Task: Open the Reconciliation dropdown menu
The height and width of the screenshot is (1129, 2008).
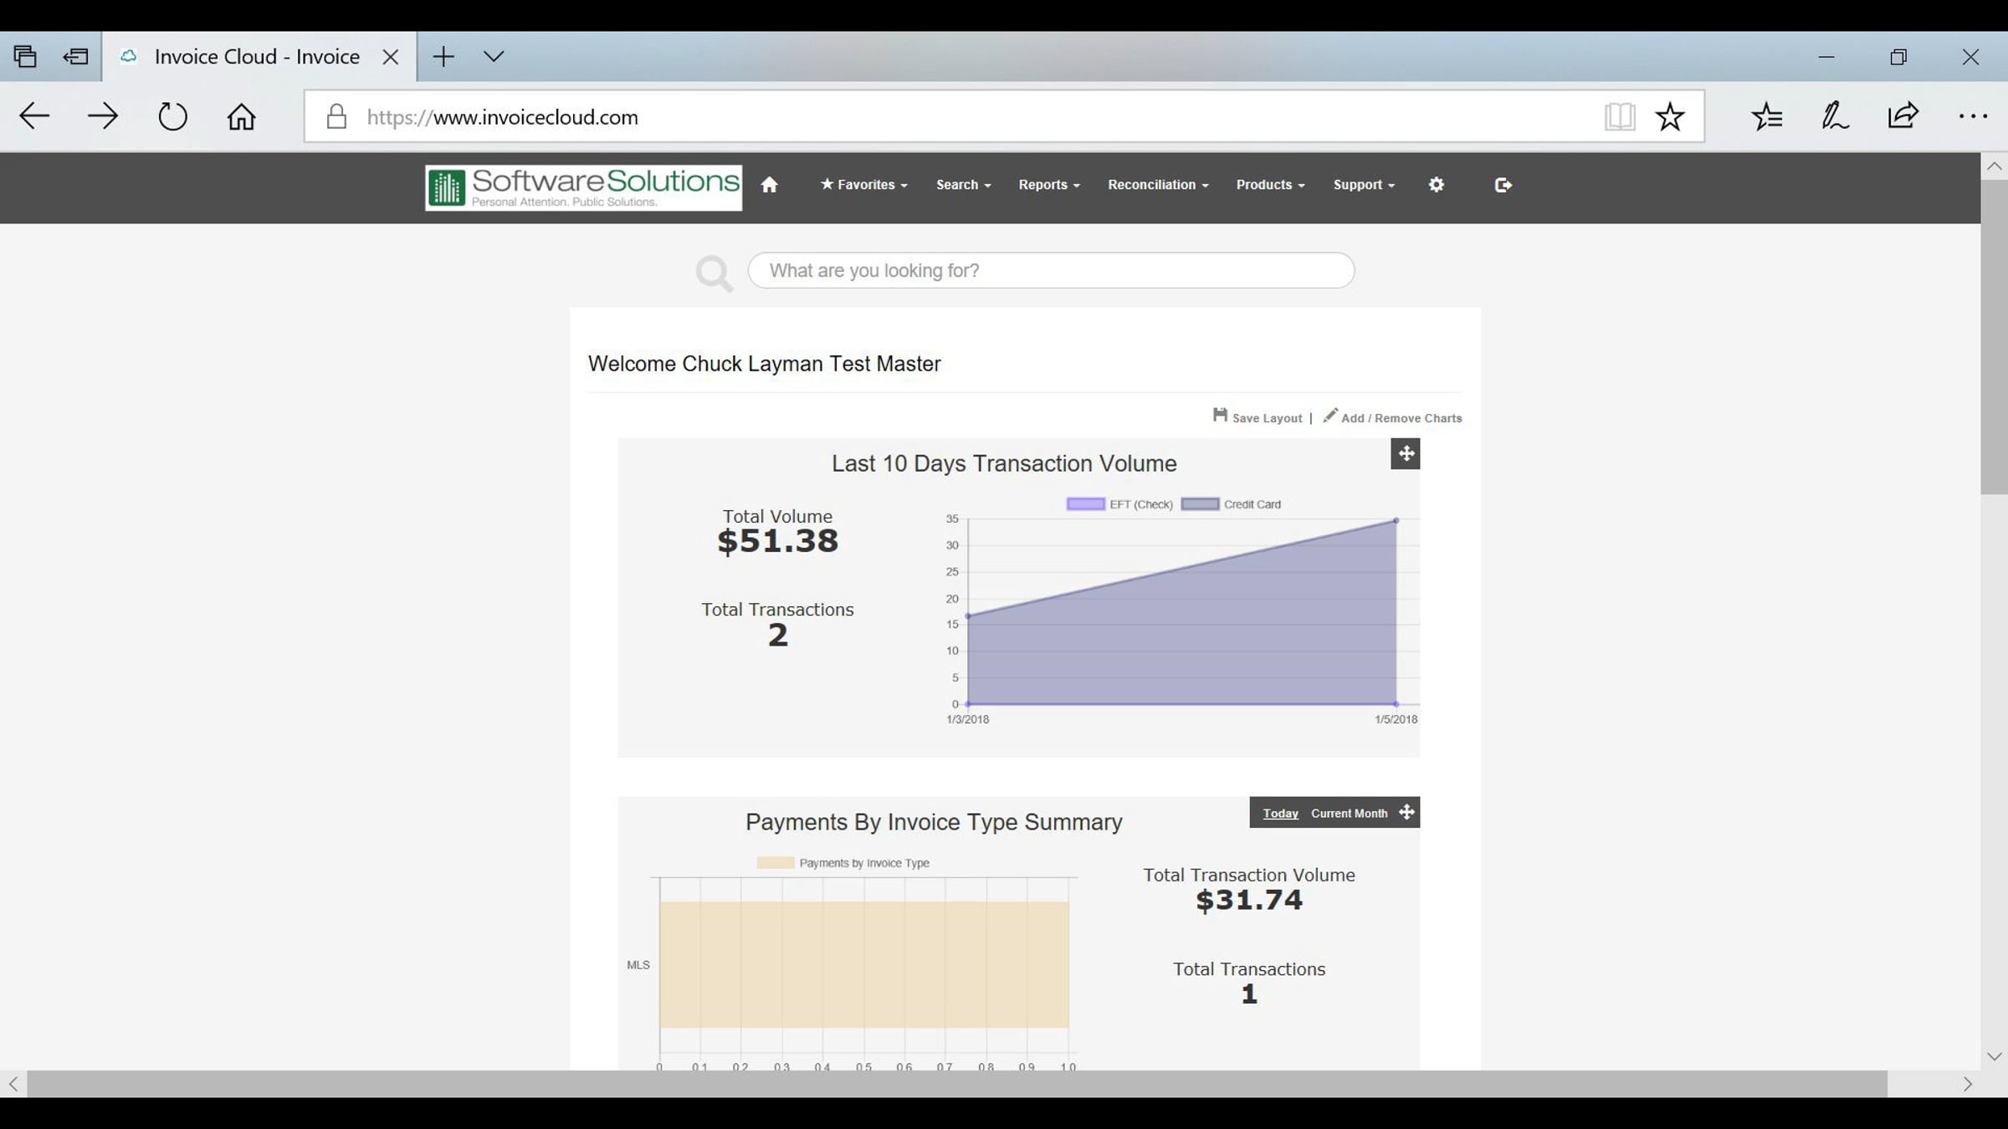Action: click(x=1158, y=185)
